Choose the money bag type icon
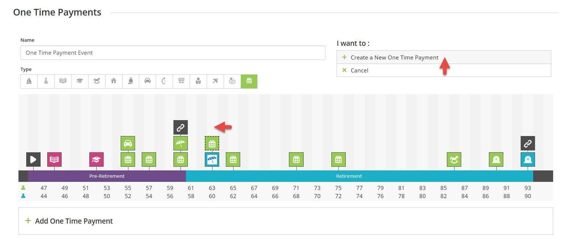 tap(131, 81)
